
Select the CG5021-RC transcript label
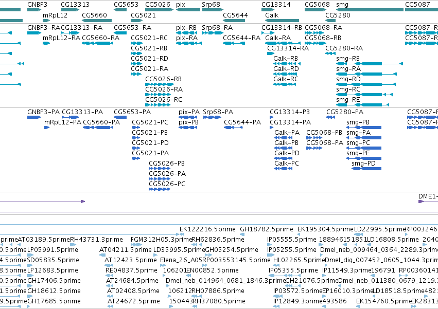pos(149,38)
